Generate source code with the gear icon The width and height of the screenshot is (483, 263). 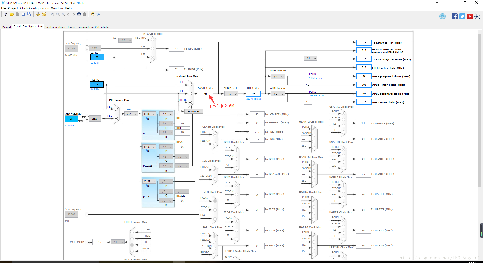38,14
